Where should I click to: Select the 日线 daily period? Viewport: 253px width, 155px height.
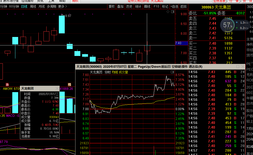[x=24, y=6]
